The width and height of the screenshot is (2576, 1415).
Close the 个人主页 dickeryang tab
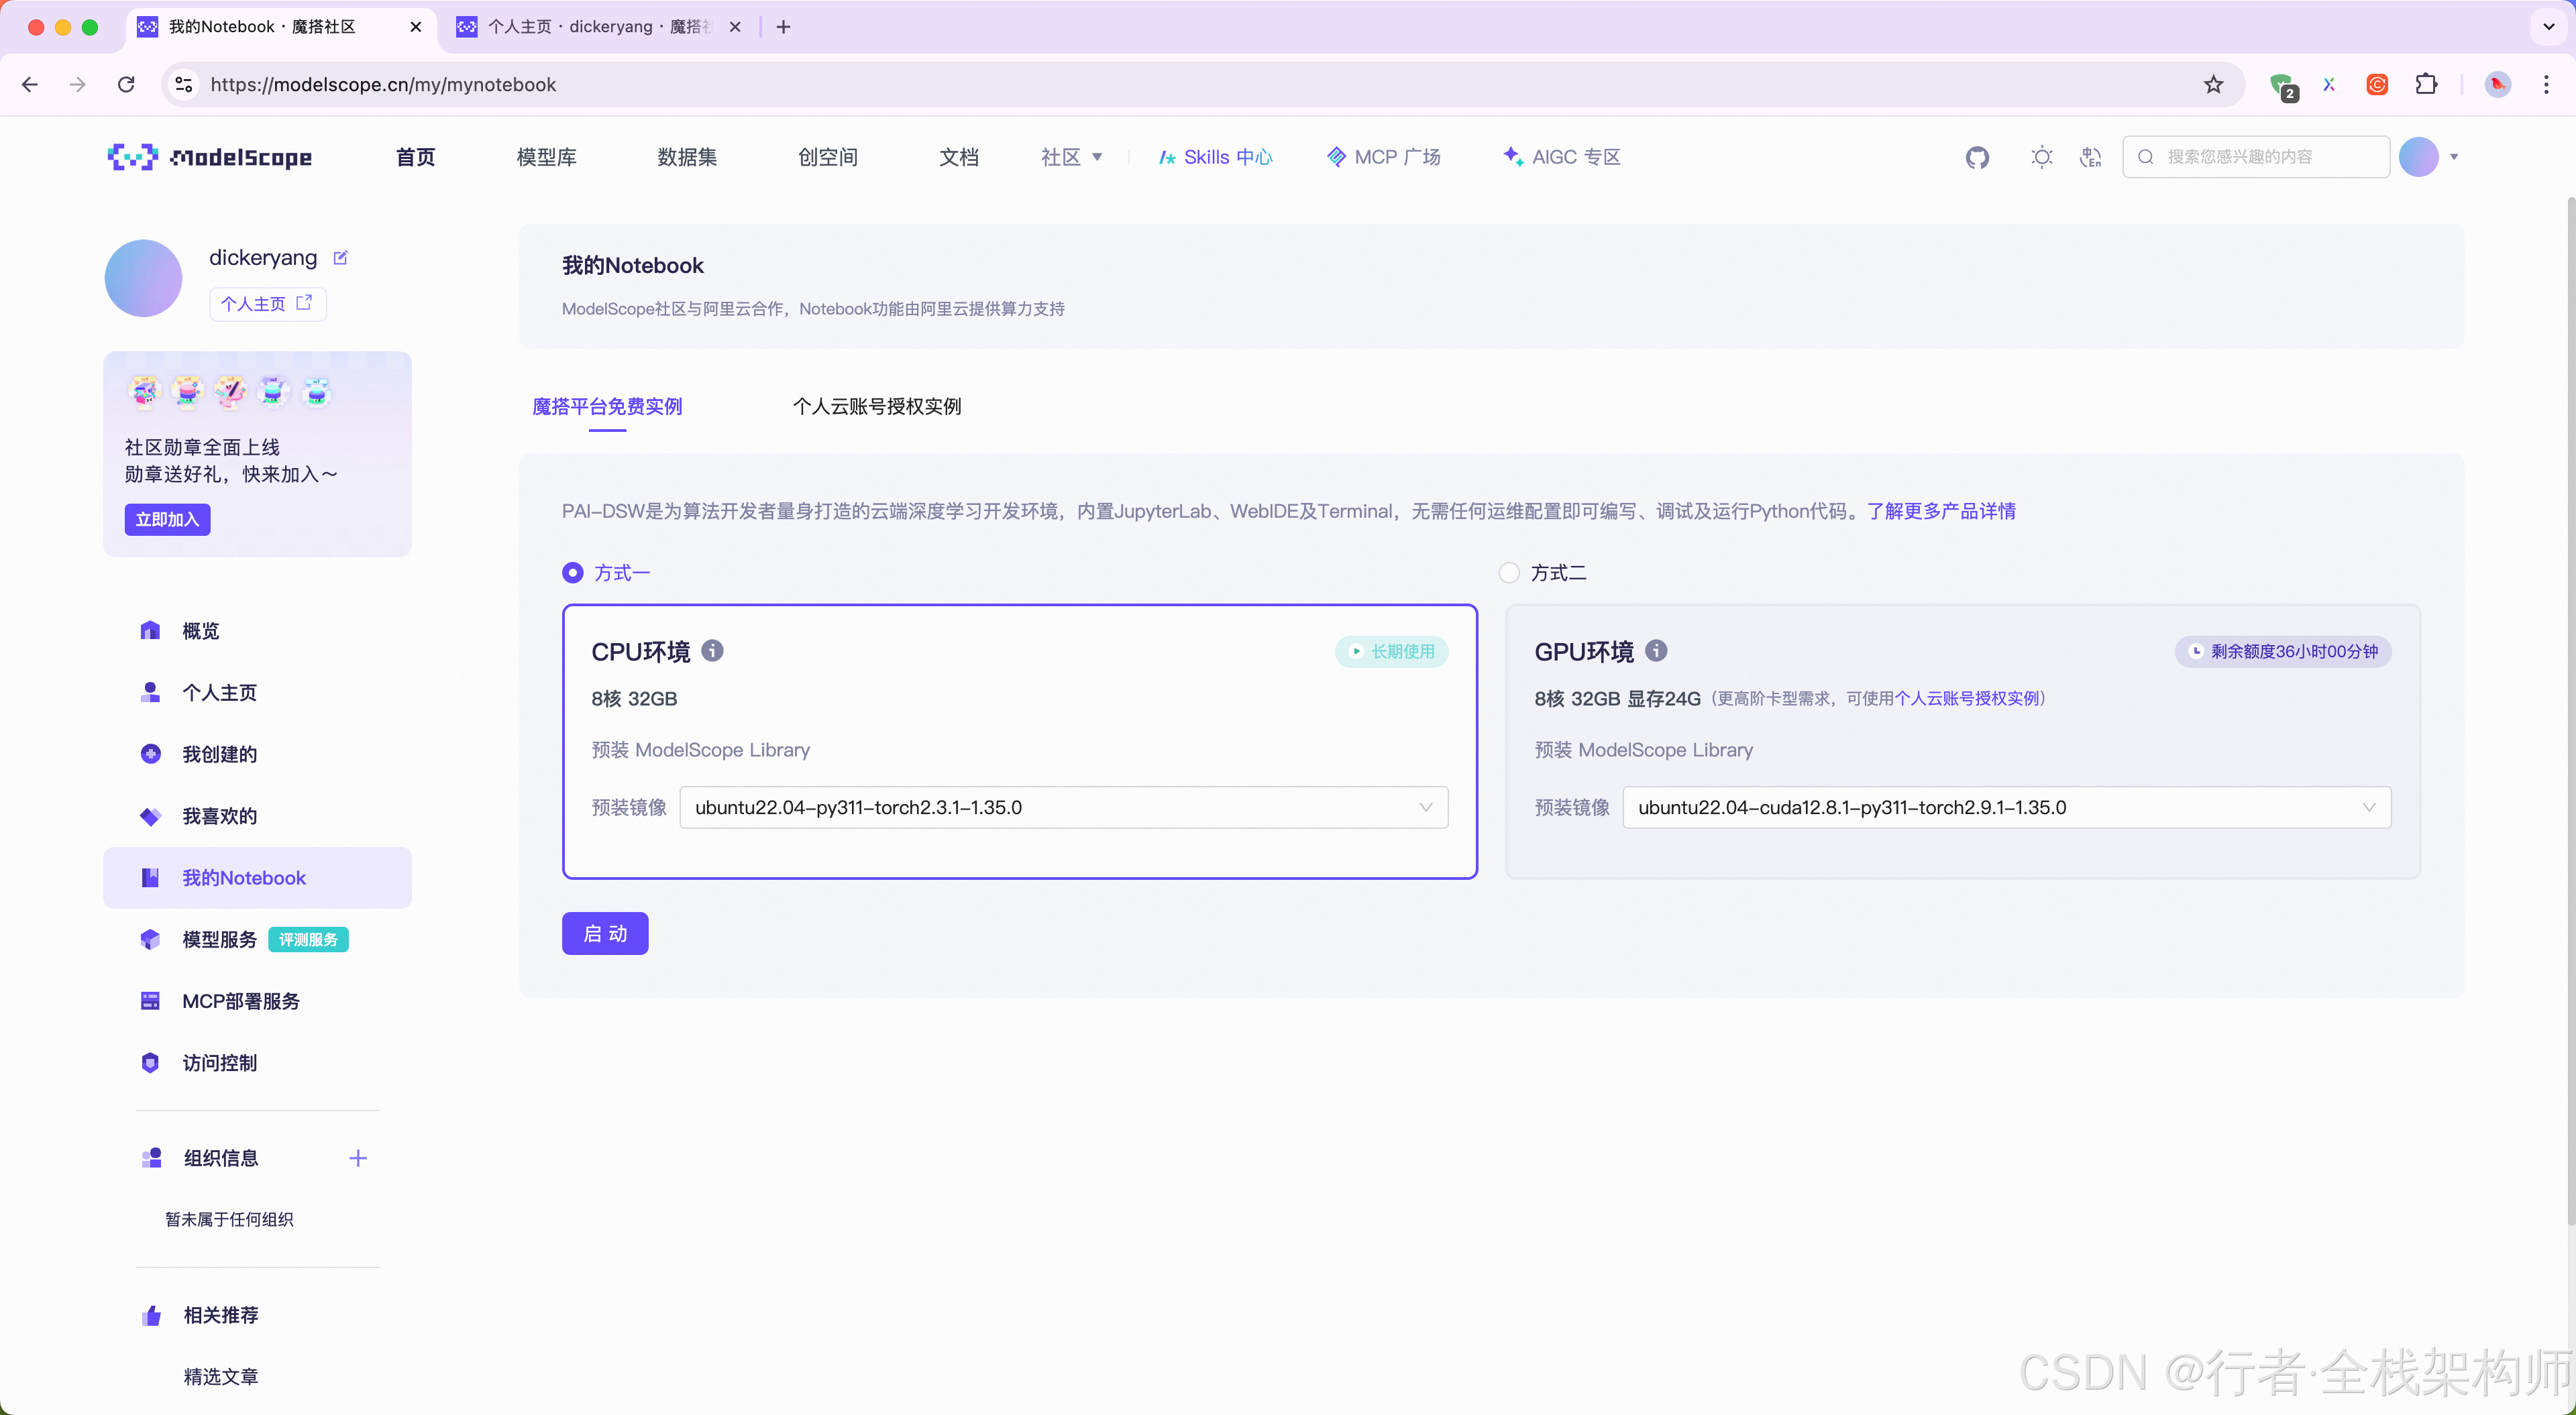point(735,27)
